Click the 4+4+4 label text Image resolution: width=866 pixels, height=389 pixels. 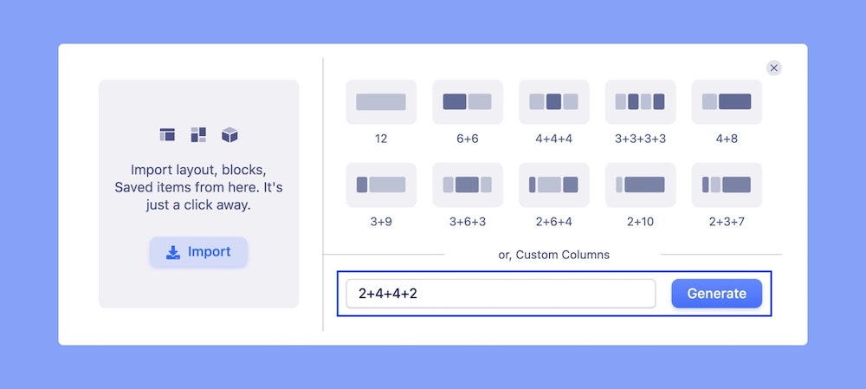coord(554,139)
